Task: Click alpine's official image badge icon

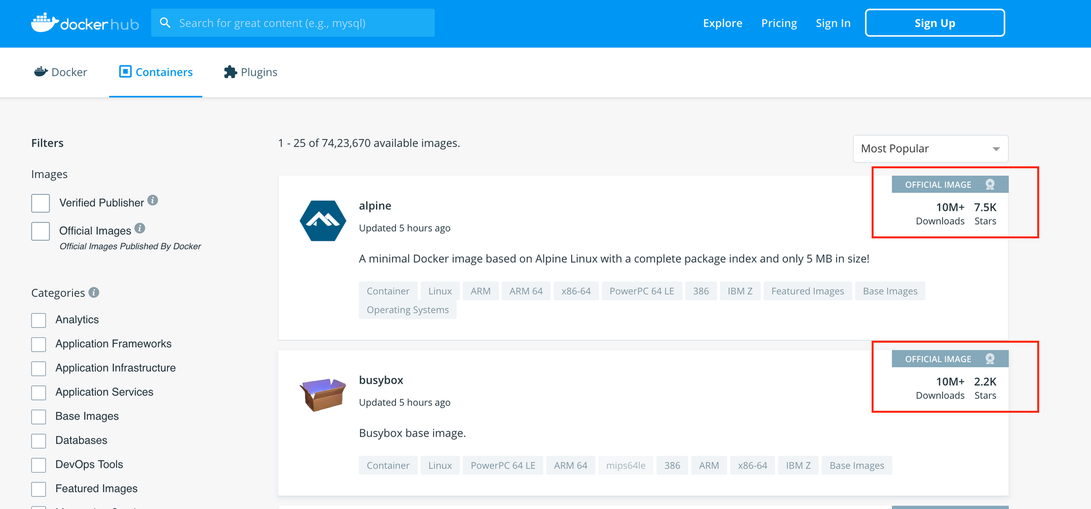Action: click(x=990, y=185)
